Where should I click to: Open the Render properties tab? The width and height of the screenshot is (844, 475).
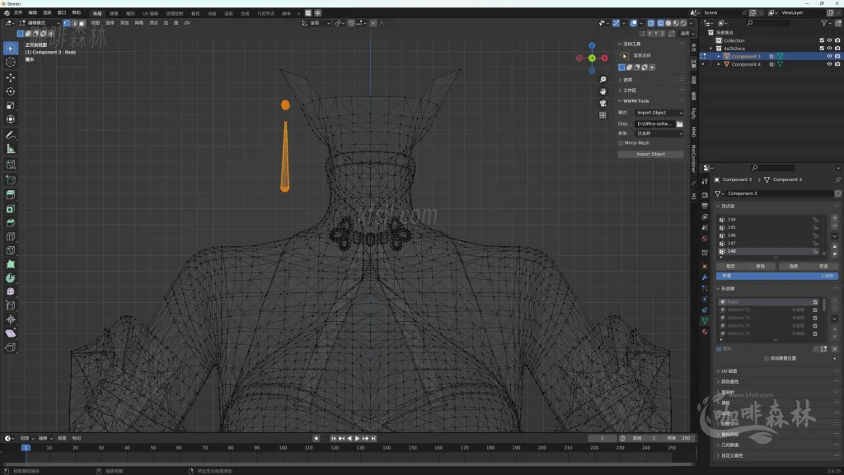point(705,195)
